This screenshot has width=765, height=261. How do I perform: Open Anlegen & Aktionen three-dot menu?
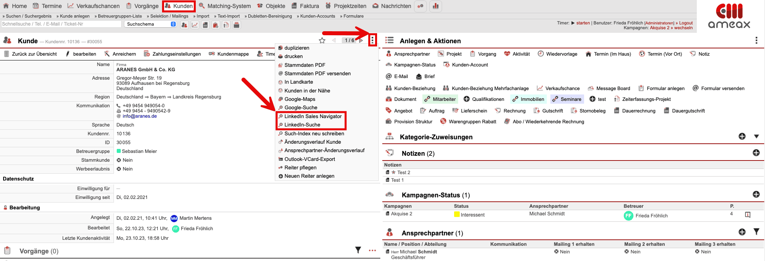[x=756, y=40]
